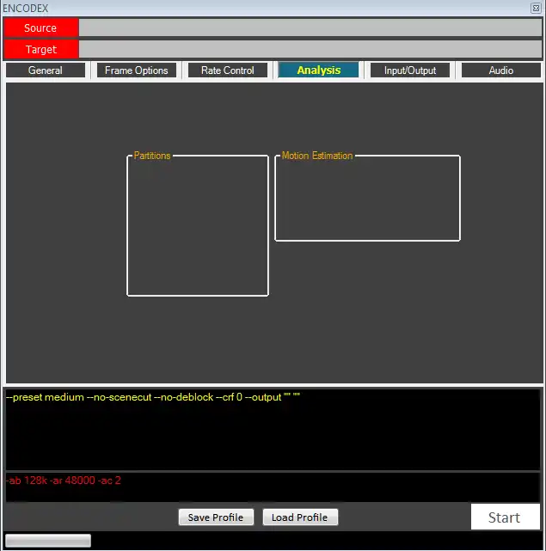Screen dimensions: 546x551
Task: Click the Load Profile button
Action: (300, 517)
